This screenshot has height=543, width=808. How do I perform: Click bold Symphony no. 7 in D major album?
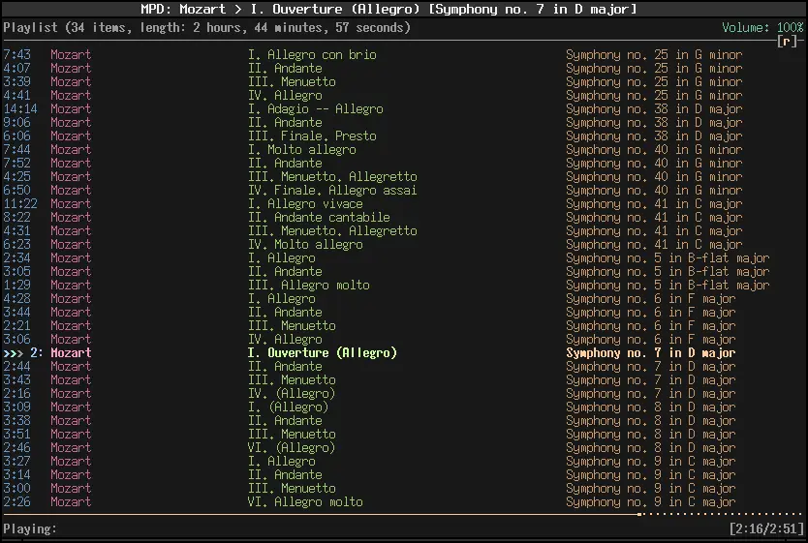650,352
